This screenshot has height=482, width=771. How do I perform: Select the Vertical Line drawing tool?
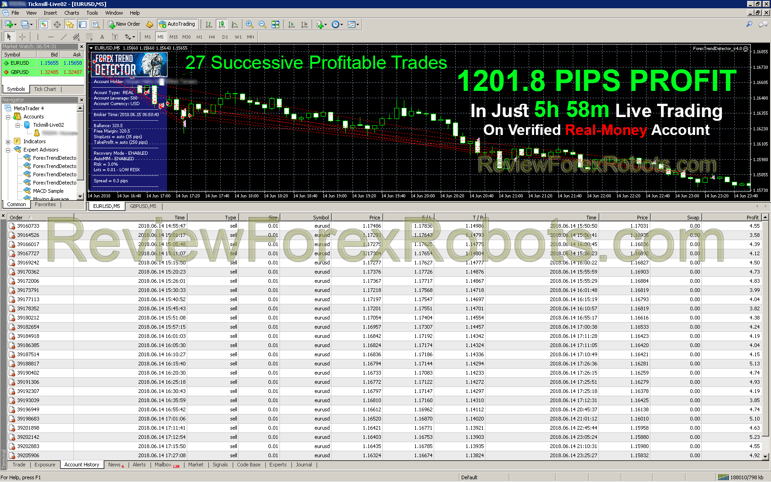point(38,37)
